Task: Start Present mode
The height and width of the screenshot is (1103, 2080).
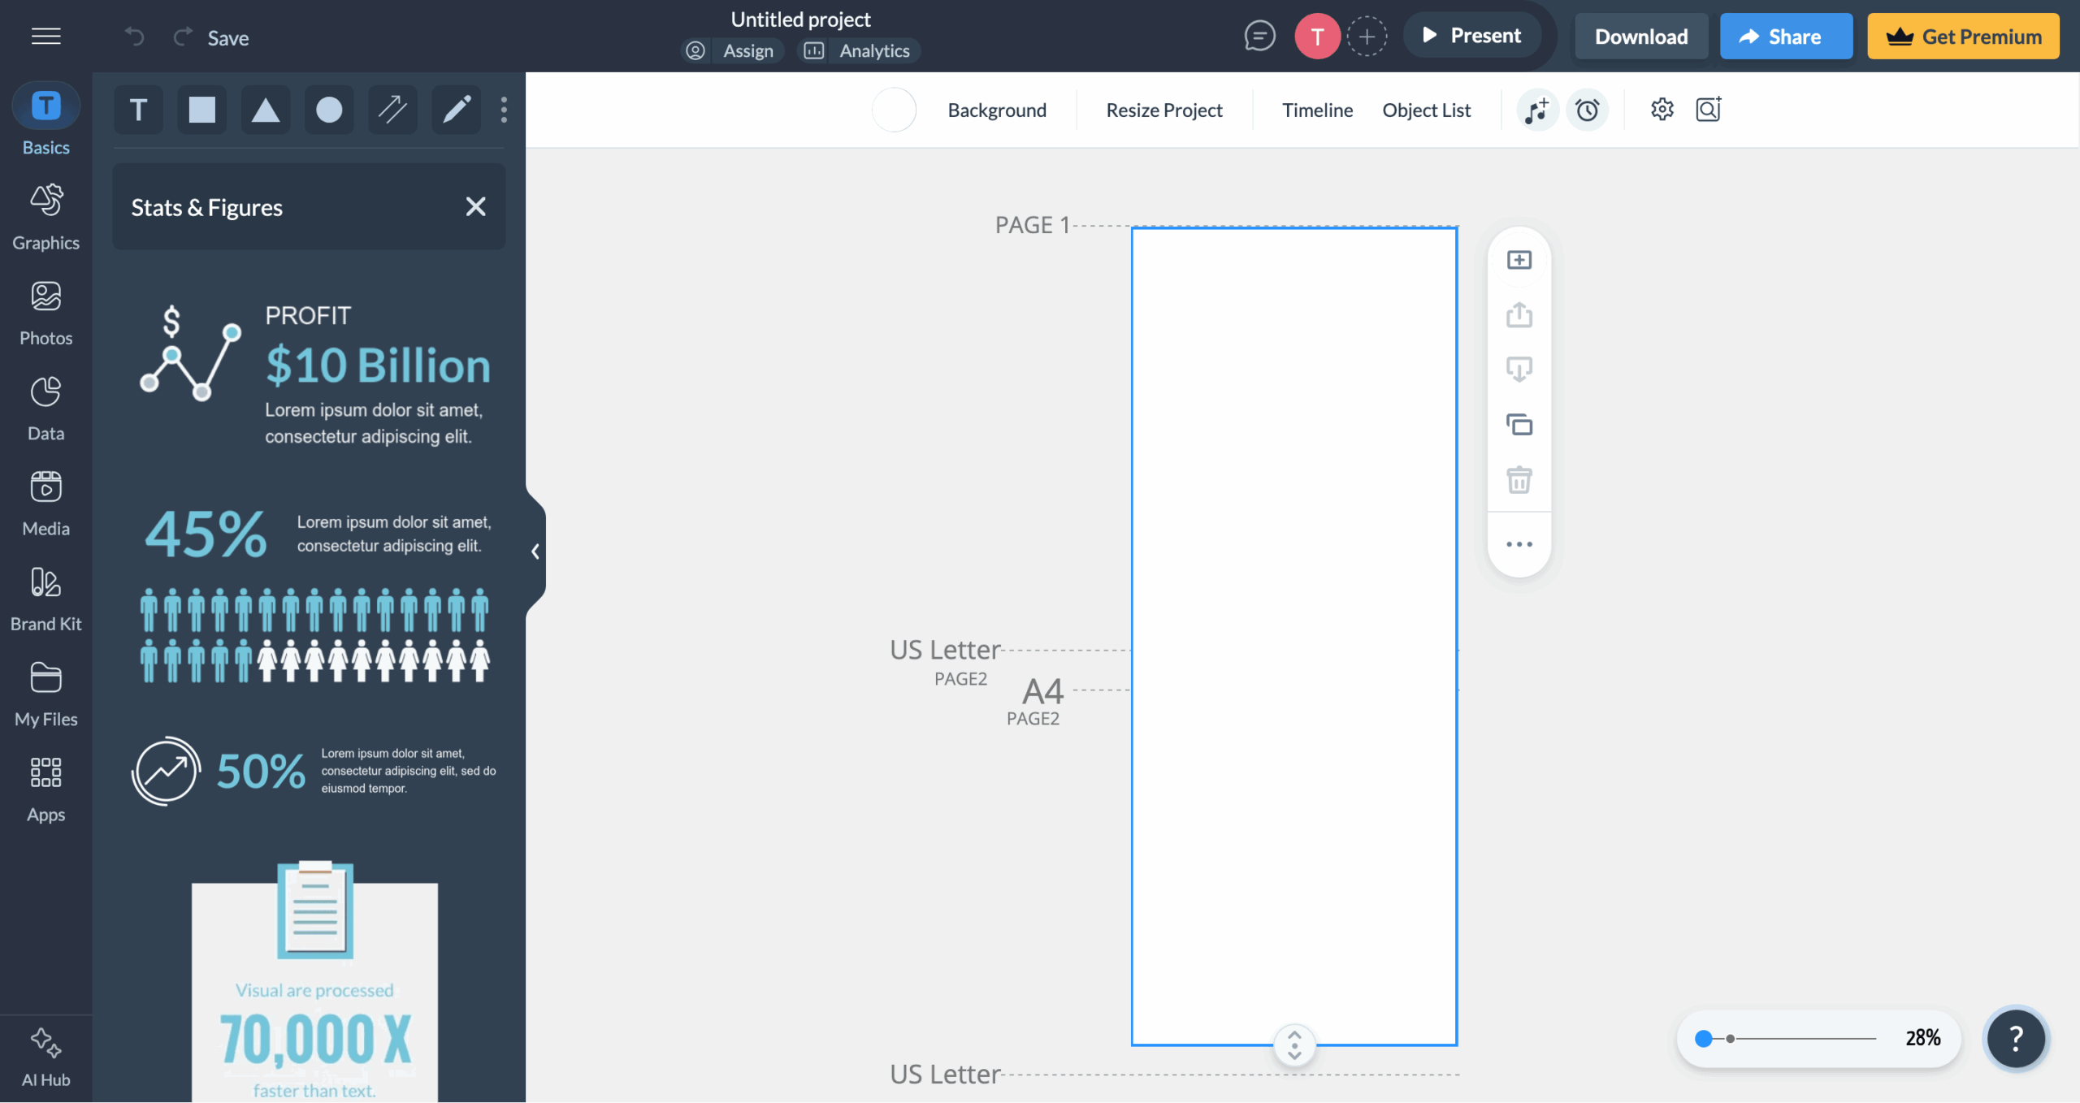Action: [x=1471, y=36]
